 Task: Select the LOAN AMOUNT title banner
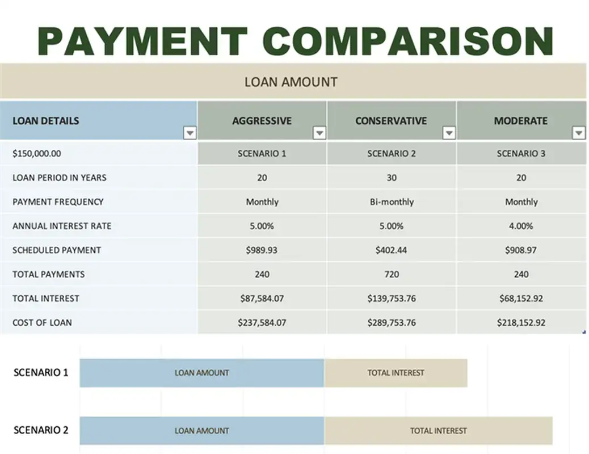292,81
